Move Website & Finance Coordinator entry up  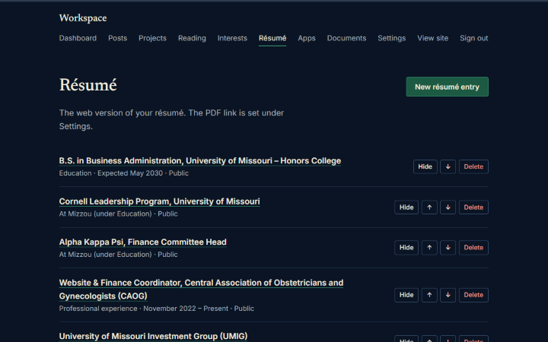click(x=429, y=295)
